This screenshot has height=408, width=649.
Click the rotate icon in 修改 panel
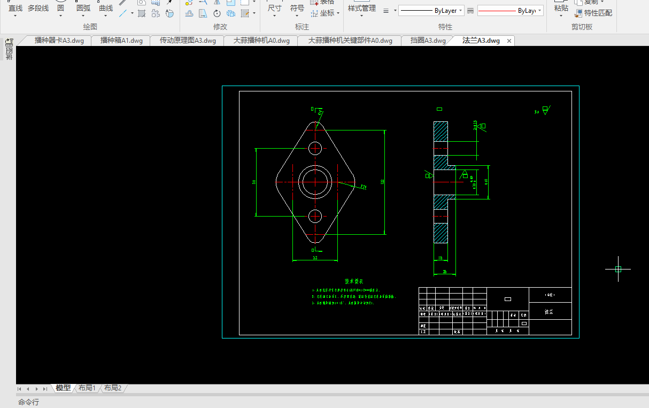[x=217, y=13]
